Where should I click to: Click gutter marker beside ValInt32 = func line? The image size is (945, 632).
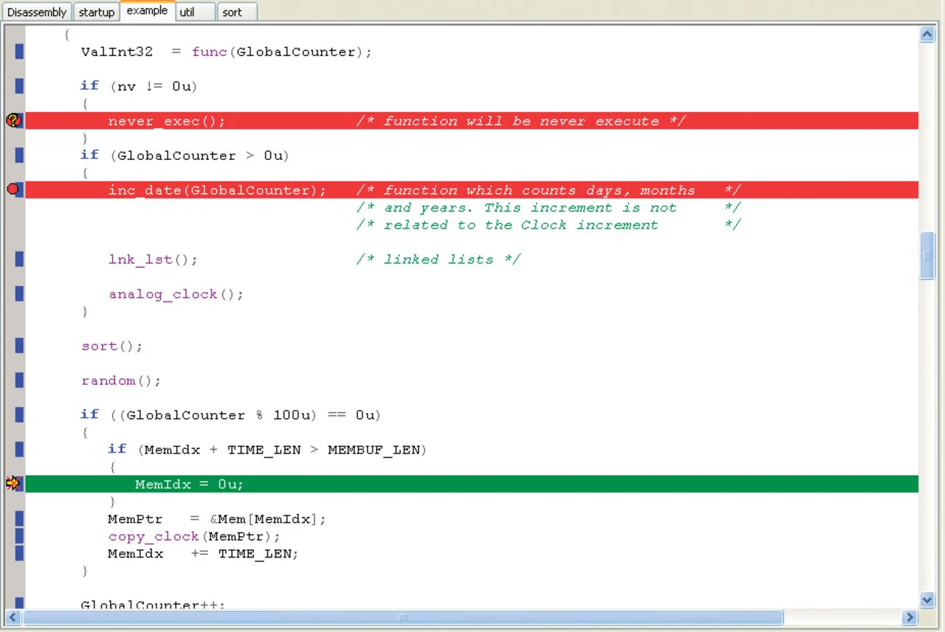coord(19,52)
